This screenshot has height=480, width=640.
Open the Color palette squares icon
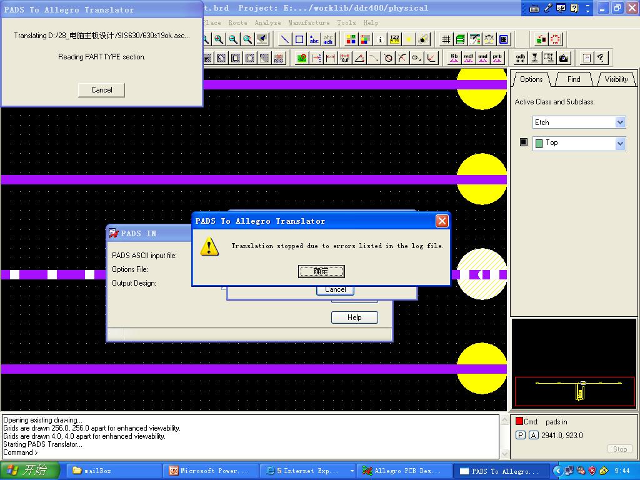(x=351, y=39)
